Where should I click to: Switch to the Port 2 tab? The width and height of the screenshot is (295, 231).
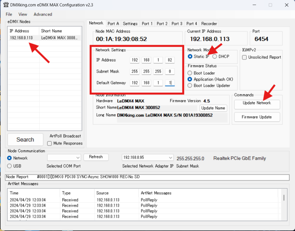pyautogui.click(x=162, y=24)
